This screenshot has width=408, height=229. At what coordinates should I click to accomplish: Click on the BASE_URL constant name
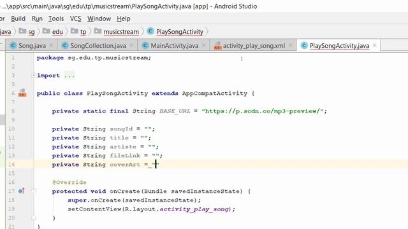pyautogui.click(x=175, y=111)
